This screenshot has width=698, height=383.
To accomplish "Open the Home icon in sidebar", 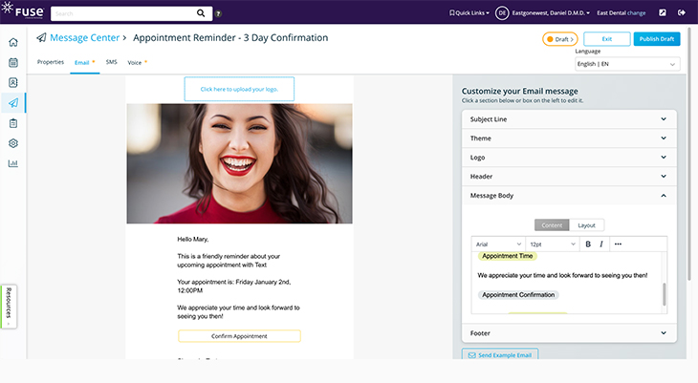I will [x=13, y=42].
